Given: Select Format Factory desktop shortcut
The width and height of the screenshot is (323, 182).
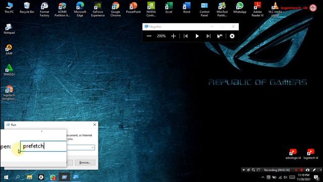Looking at the screenshot, I should (x=44, y=9).
